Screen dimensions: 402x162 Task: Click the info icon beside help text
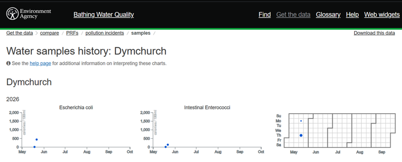coord(8,63)
